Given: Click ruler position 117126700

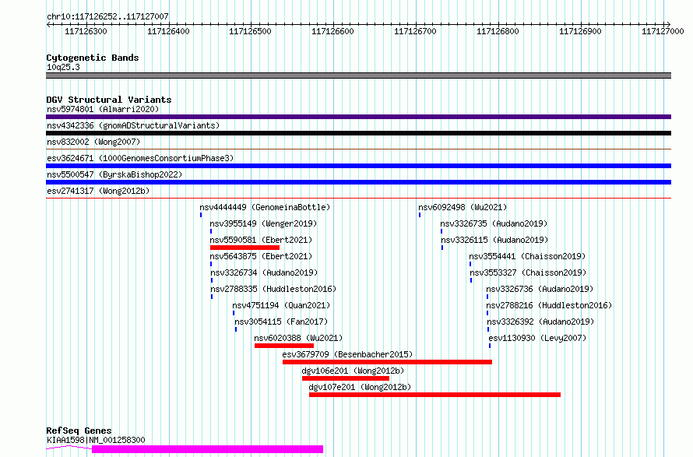Looking at the screenshot, I should click(415, 31).
